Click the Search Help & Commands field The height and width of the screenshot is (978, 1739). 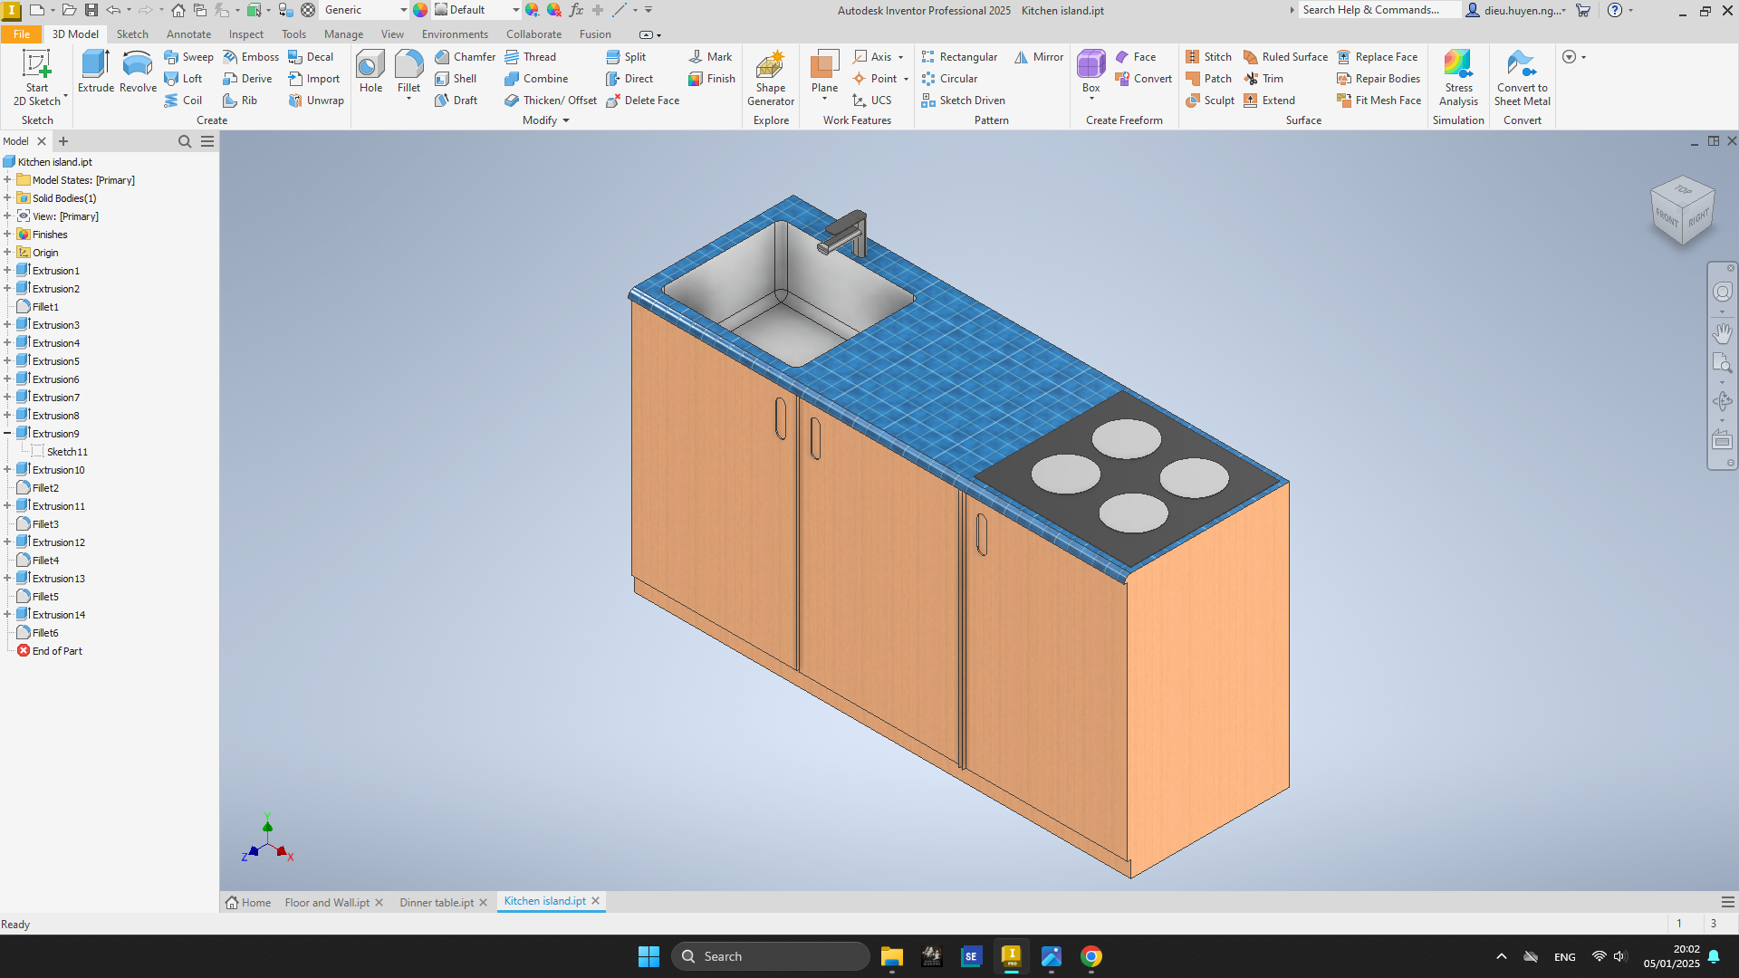pyautogui.click(x=1379, y=10)
